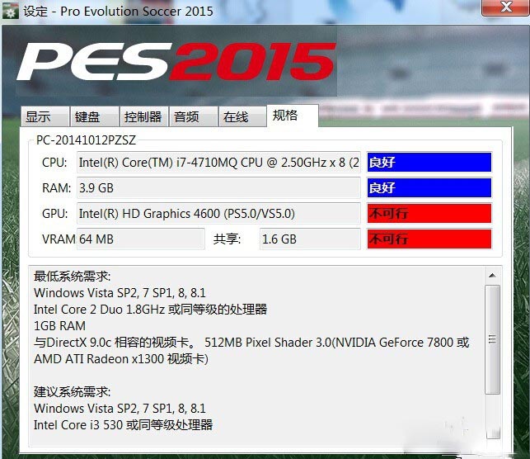
Task: Click the blue 良好 status bar for RAM
Action: coord(429,188)
